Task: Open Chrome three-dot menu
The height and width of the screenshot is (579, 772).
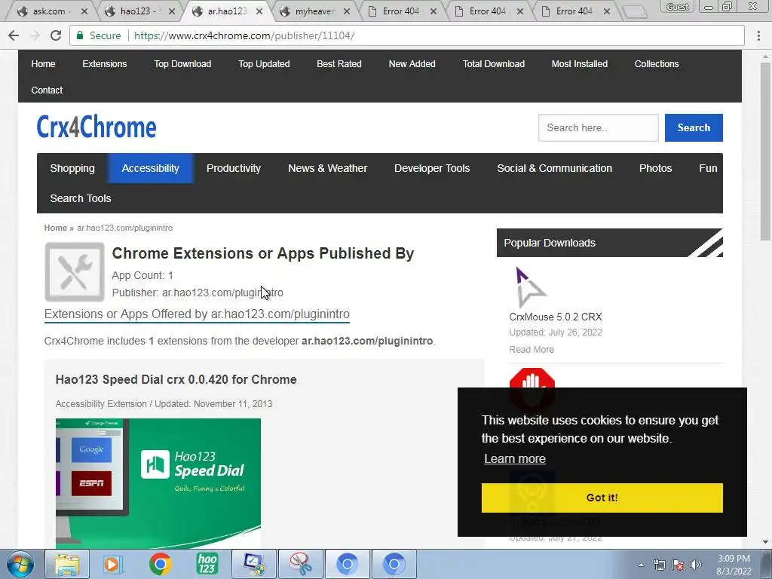Action: [x=758, y=35]
